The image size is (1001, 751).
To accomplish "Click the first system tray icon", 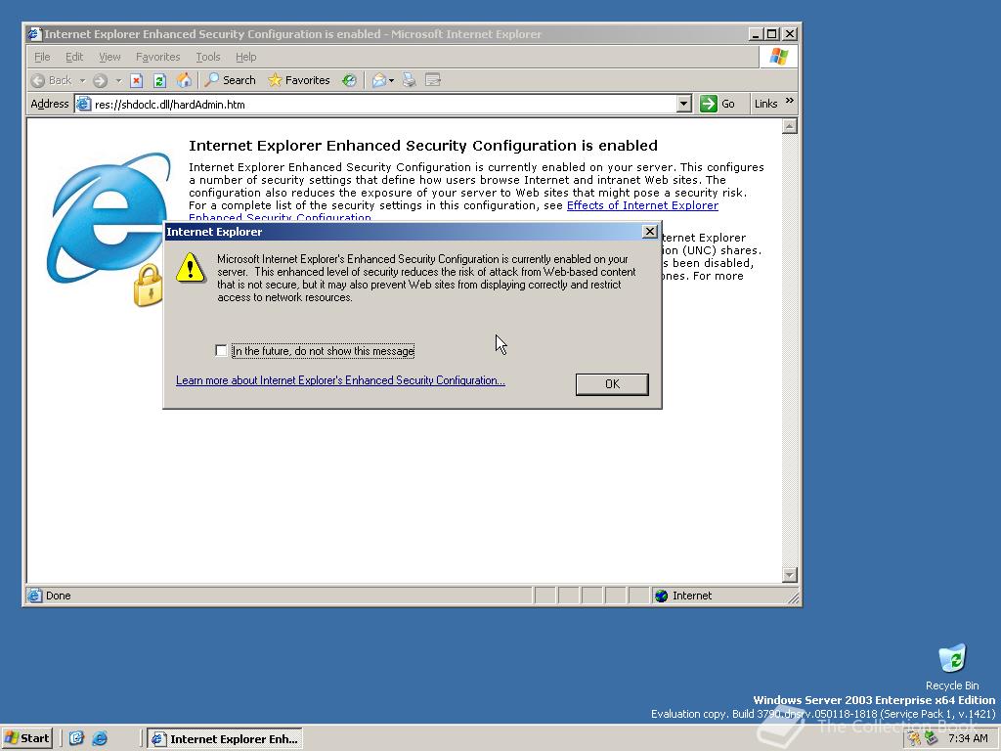I will pyautogui.click(x=915, y=739).
